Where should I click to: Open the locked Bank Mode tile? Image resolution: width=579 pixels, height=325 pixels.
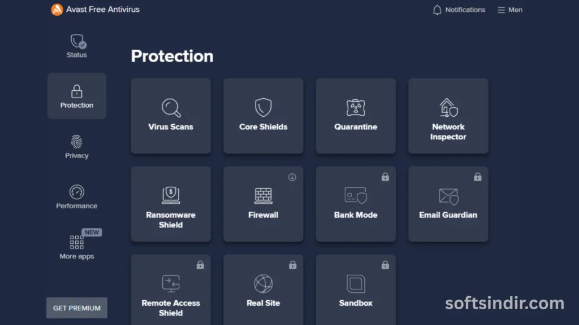point(356,204)
